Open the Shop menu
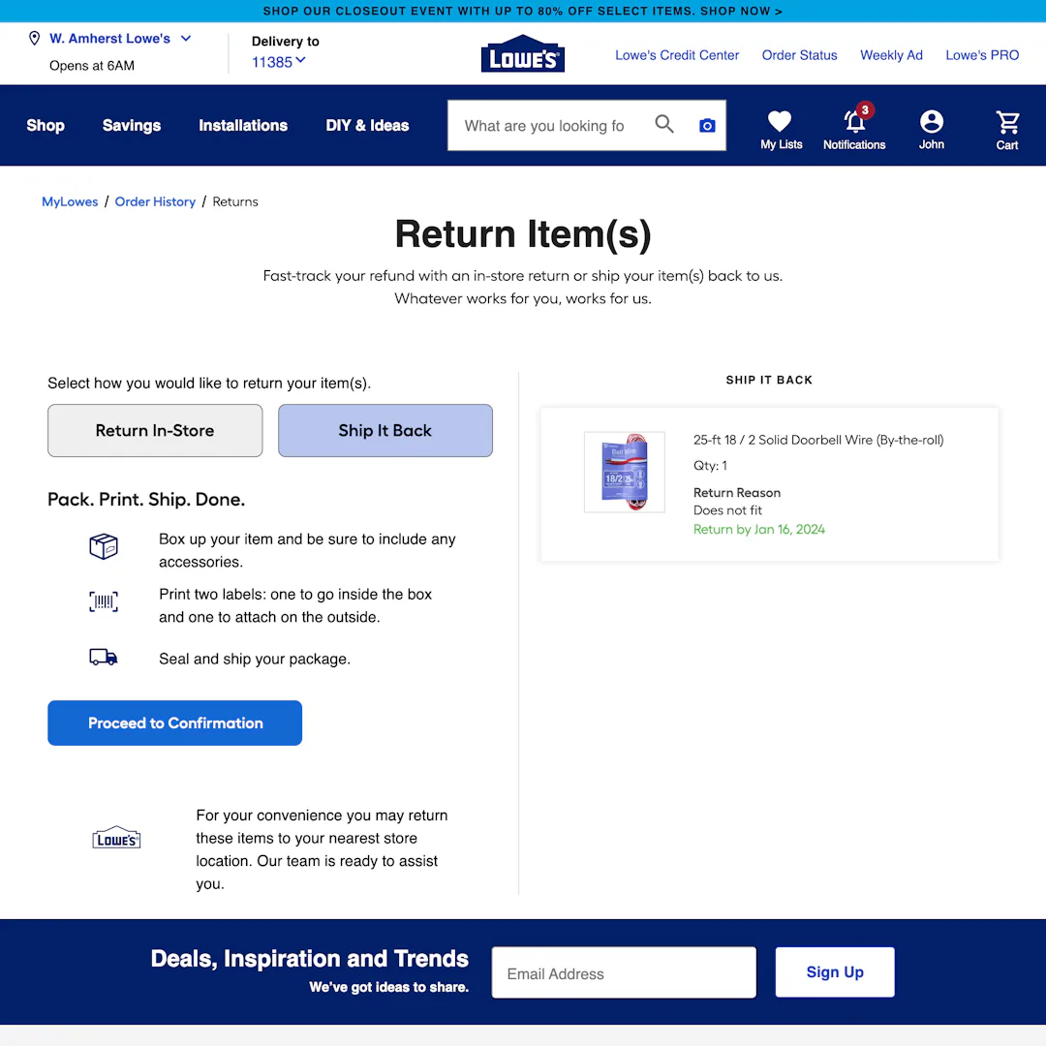Image resolution: width=1046 pixels, height=1046 pixels. 45,125
